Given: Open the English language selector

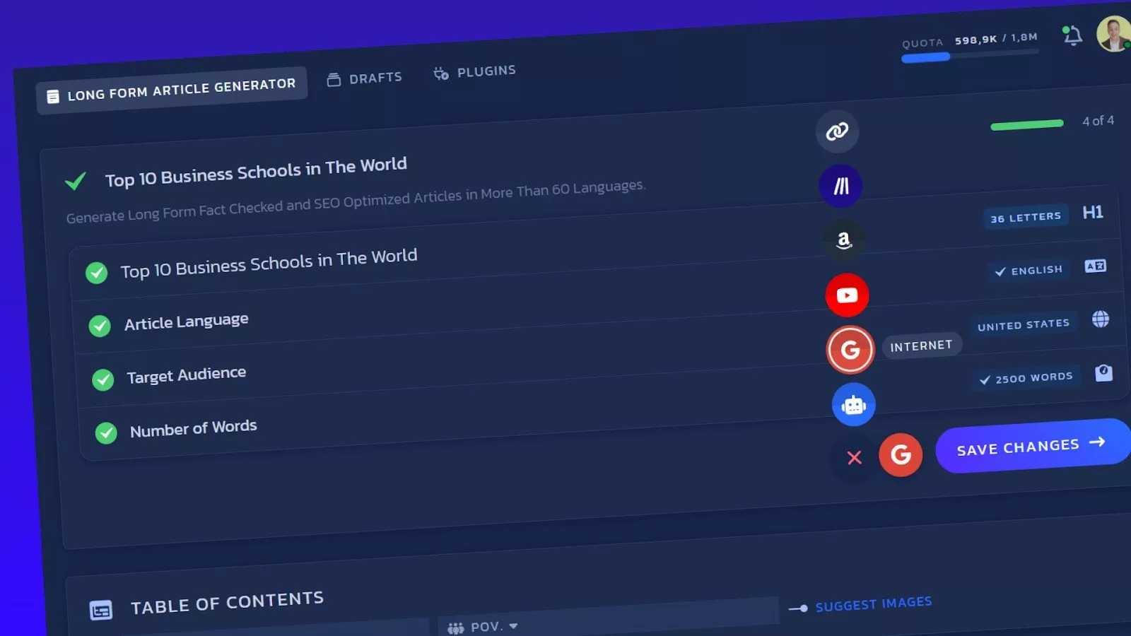Looking at the screenshot, I should (1029, 271).
